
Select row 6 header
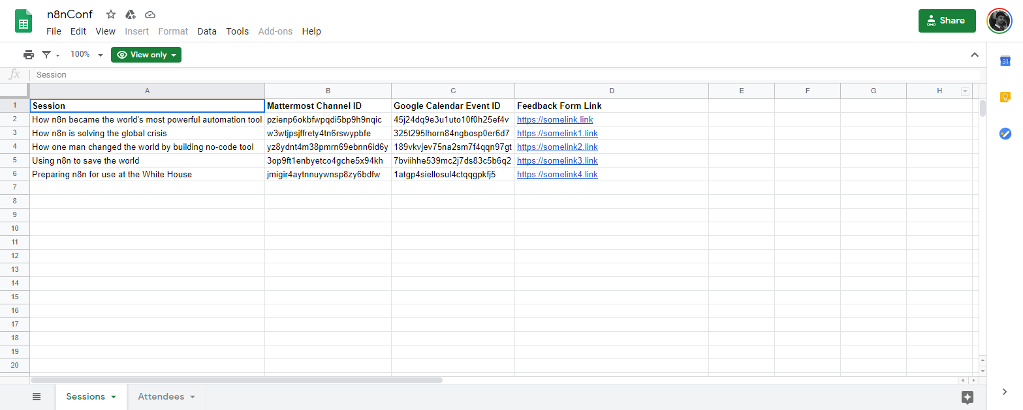[x=14, y=174]
